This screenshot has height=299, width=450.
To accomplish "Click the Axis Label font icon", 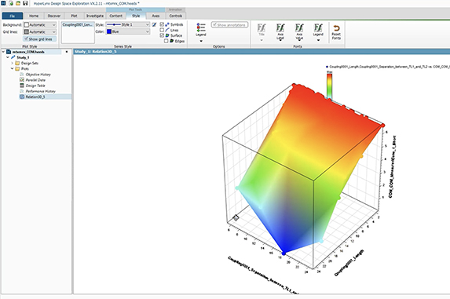I will pos(280,27).
